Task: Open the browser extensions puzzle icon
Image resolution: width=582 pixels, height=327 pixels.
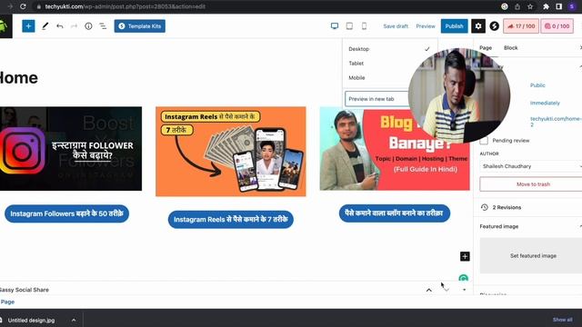Action: coord(546,6)
